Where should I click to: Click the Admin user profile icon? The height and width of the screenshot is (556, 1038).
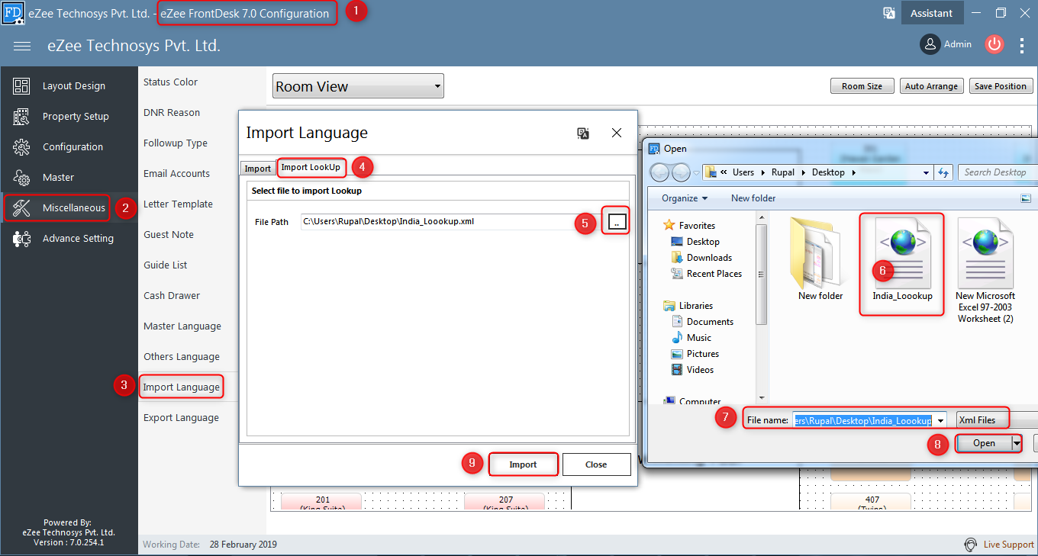[x=930, y=44]
